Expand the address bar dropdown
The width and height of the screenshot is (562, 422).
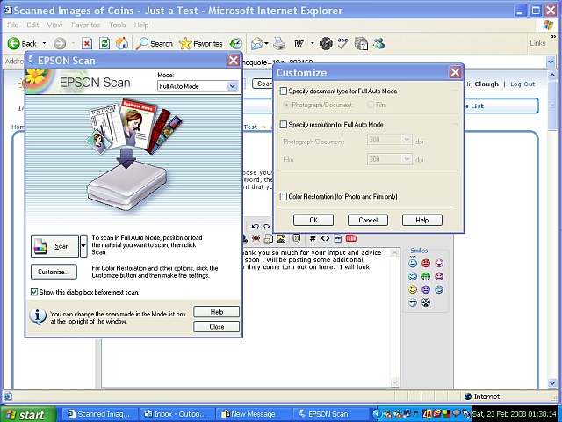click(551, 62)
